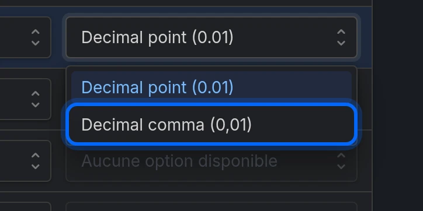
Task: Click chevron arrows of Decimal point selector
Action: pos(341,37)
